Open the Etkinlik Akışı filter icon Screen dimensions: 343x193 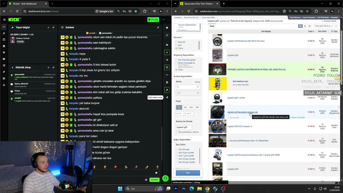[49, 68]
